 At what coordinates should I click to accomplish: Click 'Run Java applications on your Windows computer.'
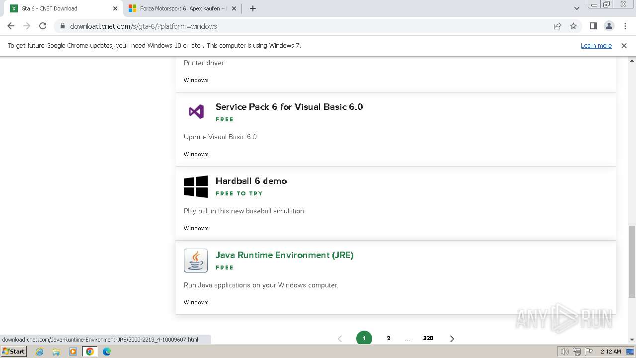[x=261, y=285]
